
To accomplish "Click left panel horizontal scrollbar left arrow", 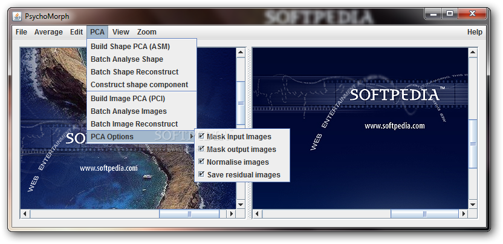I will [x=25, y=214].
